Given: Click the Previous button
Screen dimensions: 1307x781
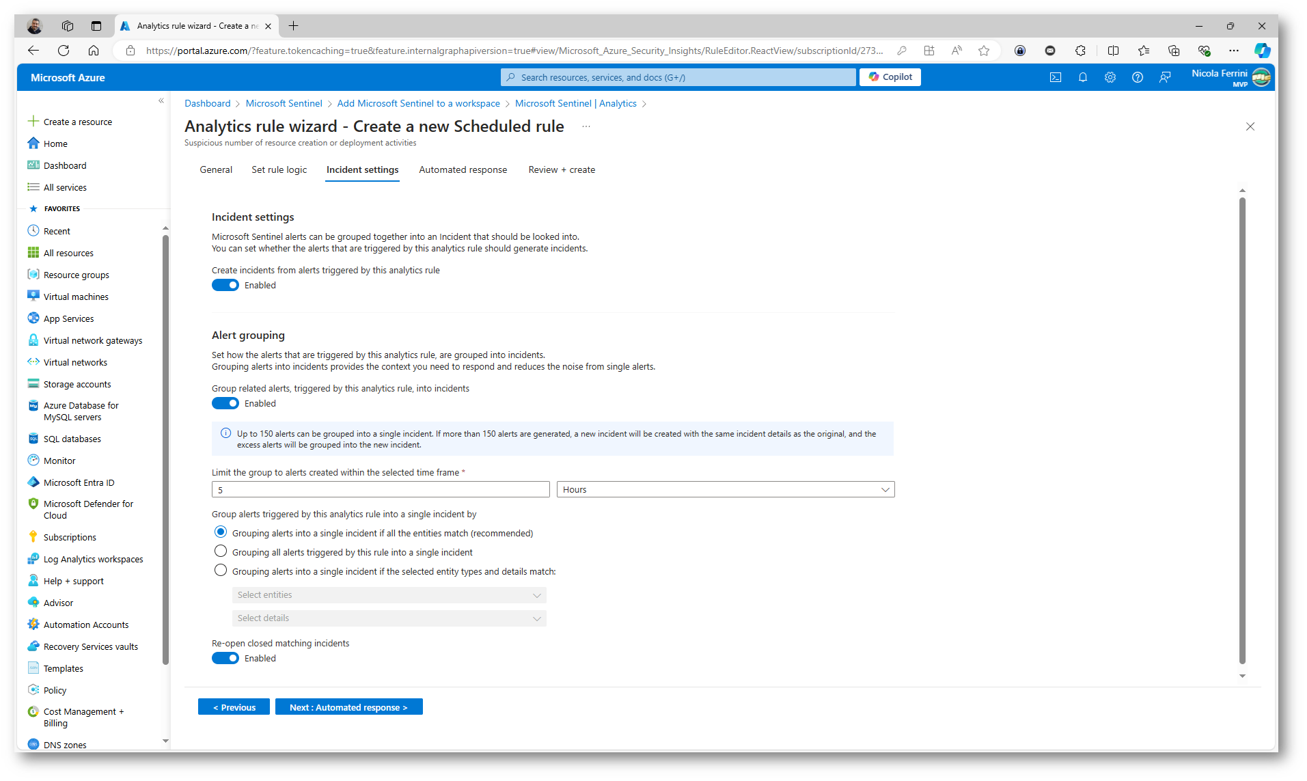Looking at the screenshot, I should click(234, 707).
